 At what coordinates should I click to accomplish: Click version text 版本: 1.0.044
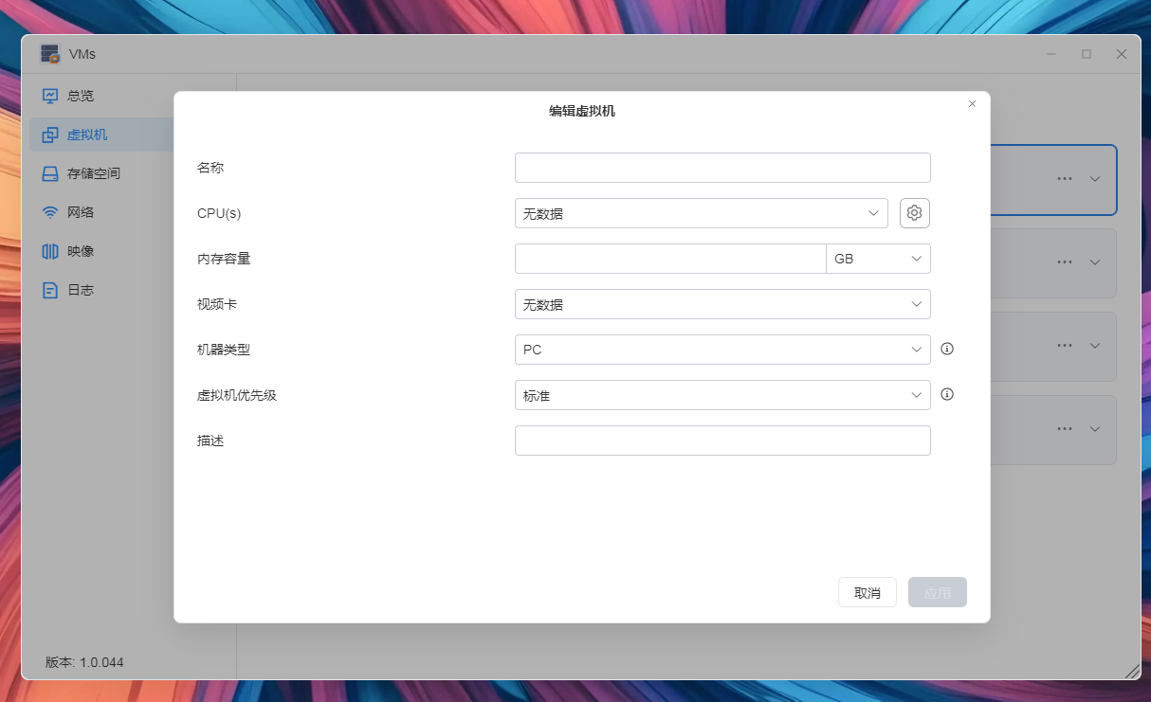(84, 662)
